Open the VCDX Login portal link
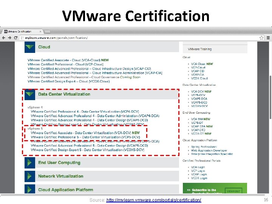This screenshot has height=204, width=272. 199,178
